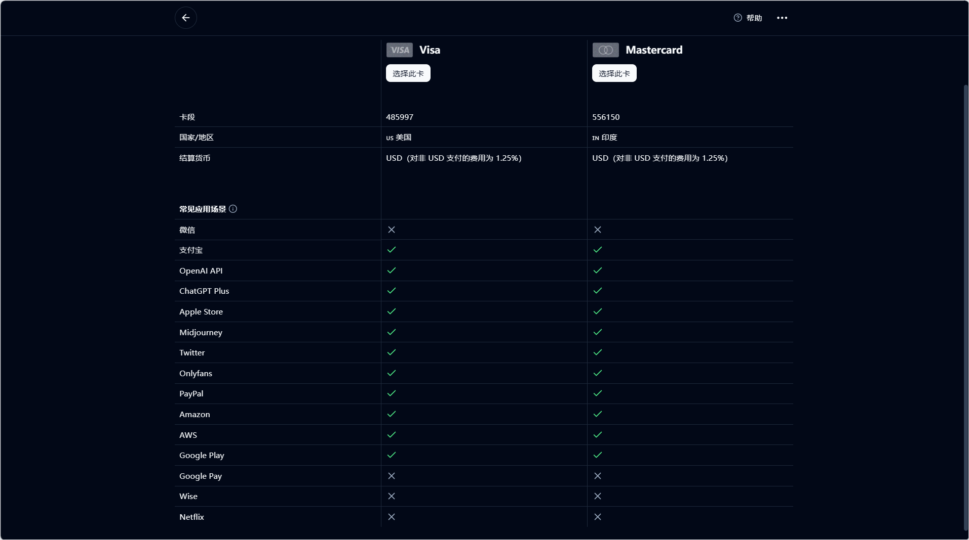Click the Visa checkmark for 支付宝
Screen dimensions: 969x540
(392, 250)
